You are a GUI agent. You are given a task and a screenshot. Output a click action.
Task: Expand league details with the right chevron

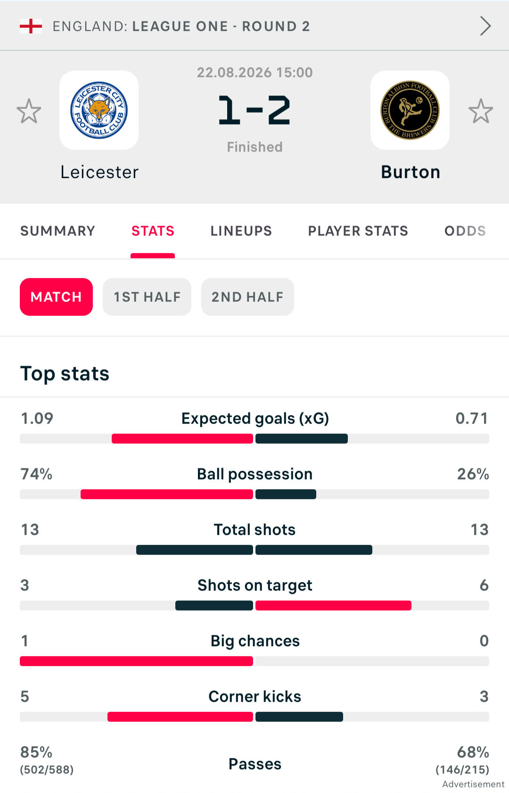[485, 26]
